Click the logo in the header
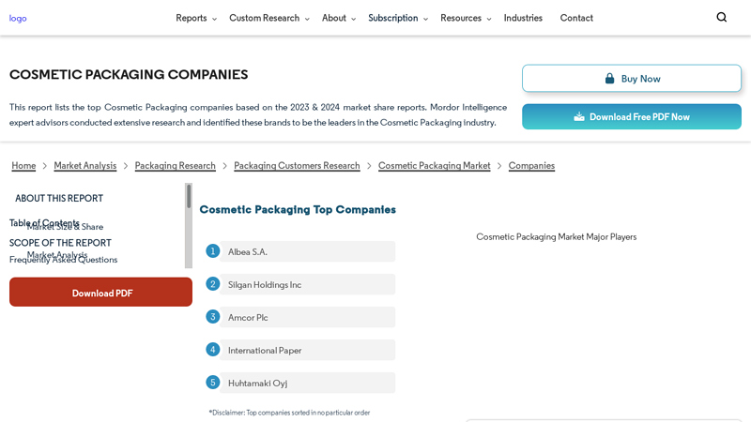 click(18, 18)
